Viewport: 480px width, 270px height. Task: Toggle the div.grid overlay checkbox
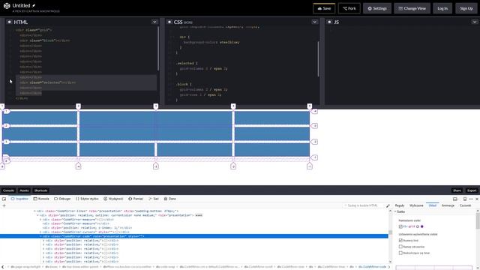click(400, 226)
